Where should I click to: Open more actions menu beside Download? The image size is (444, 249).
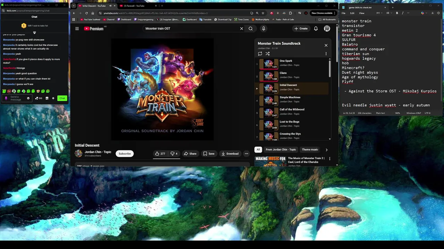tap(246, 154)
